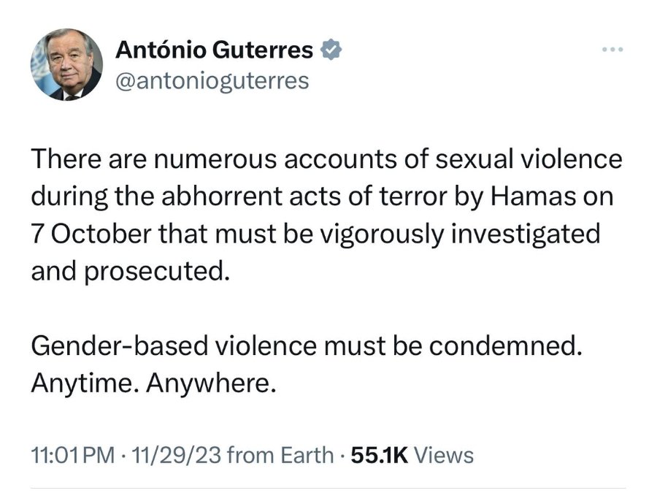
Task: Click the phrase 'abhorrent acts of terror'
Action: click(x=304, y=196)
